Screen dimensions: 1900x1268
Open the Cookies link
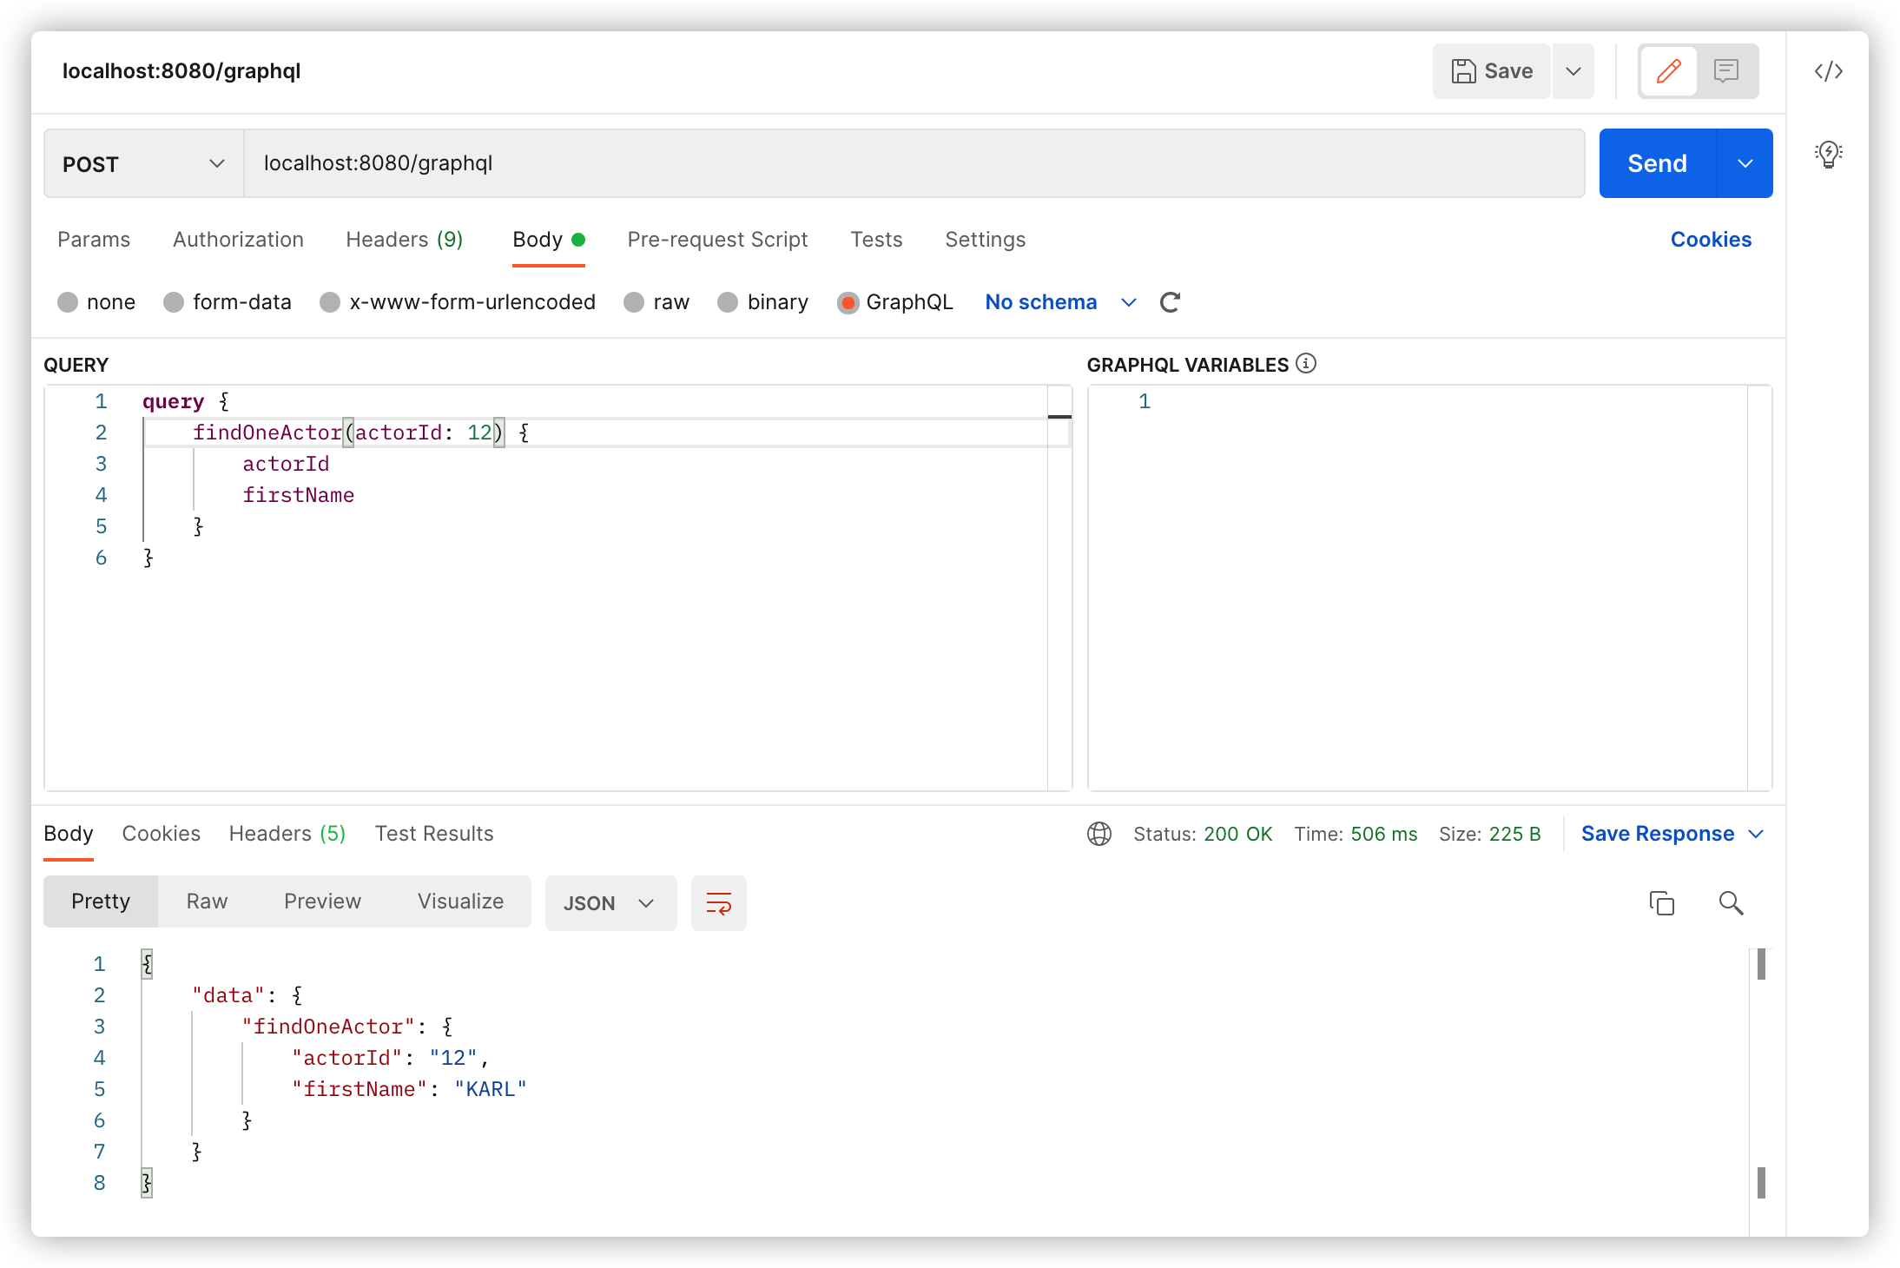[1711, 240]
